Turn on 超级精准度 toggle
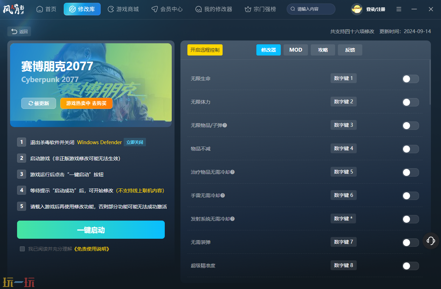This screenshot has height=289, width=441. (410, 266)
